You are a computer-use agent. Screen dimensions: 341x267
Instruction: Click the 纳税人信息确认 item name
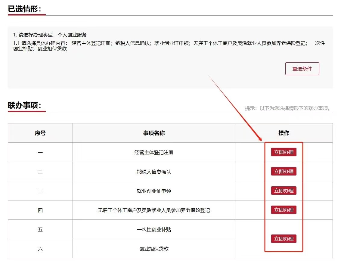coord(154,172)
